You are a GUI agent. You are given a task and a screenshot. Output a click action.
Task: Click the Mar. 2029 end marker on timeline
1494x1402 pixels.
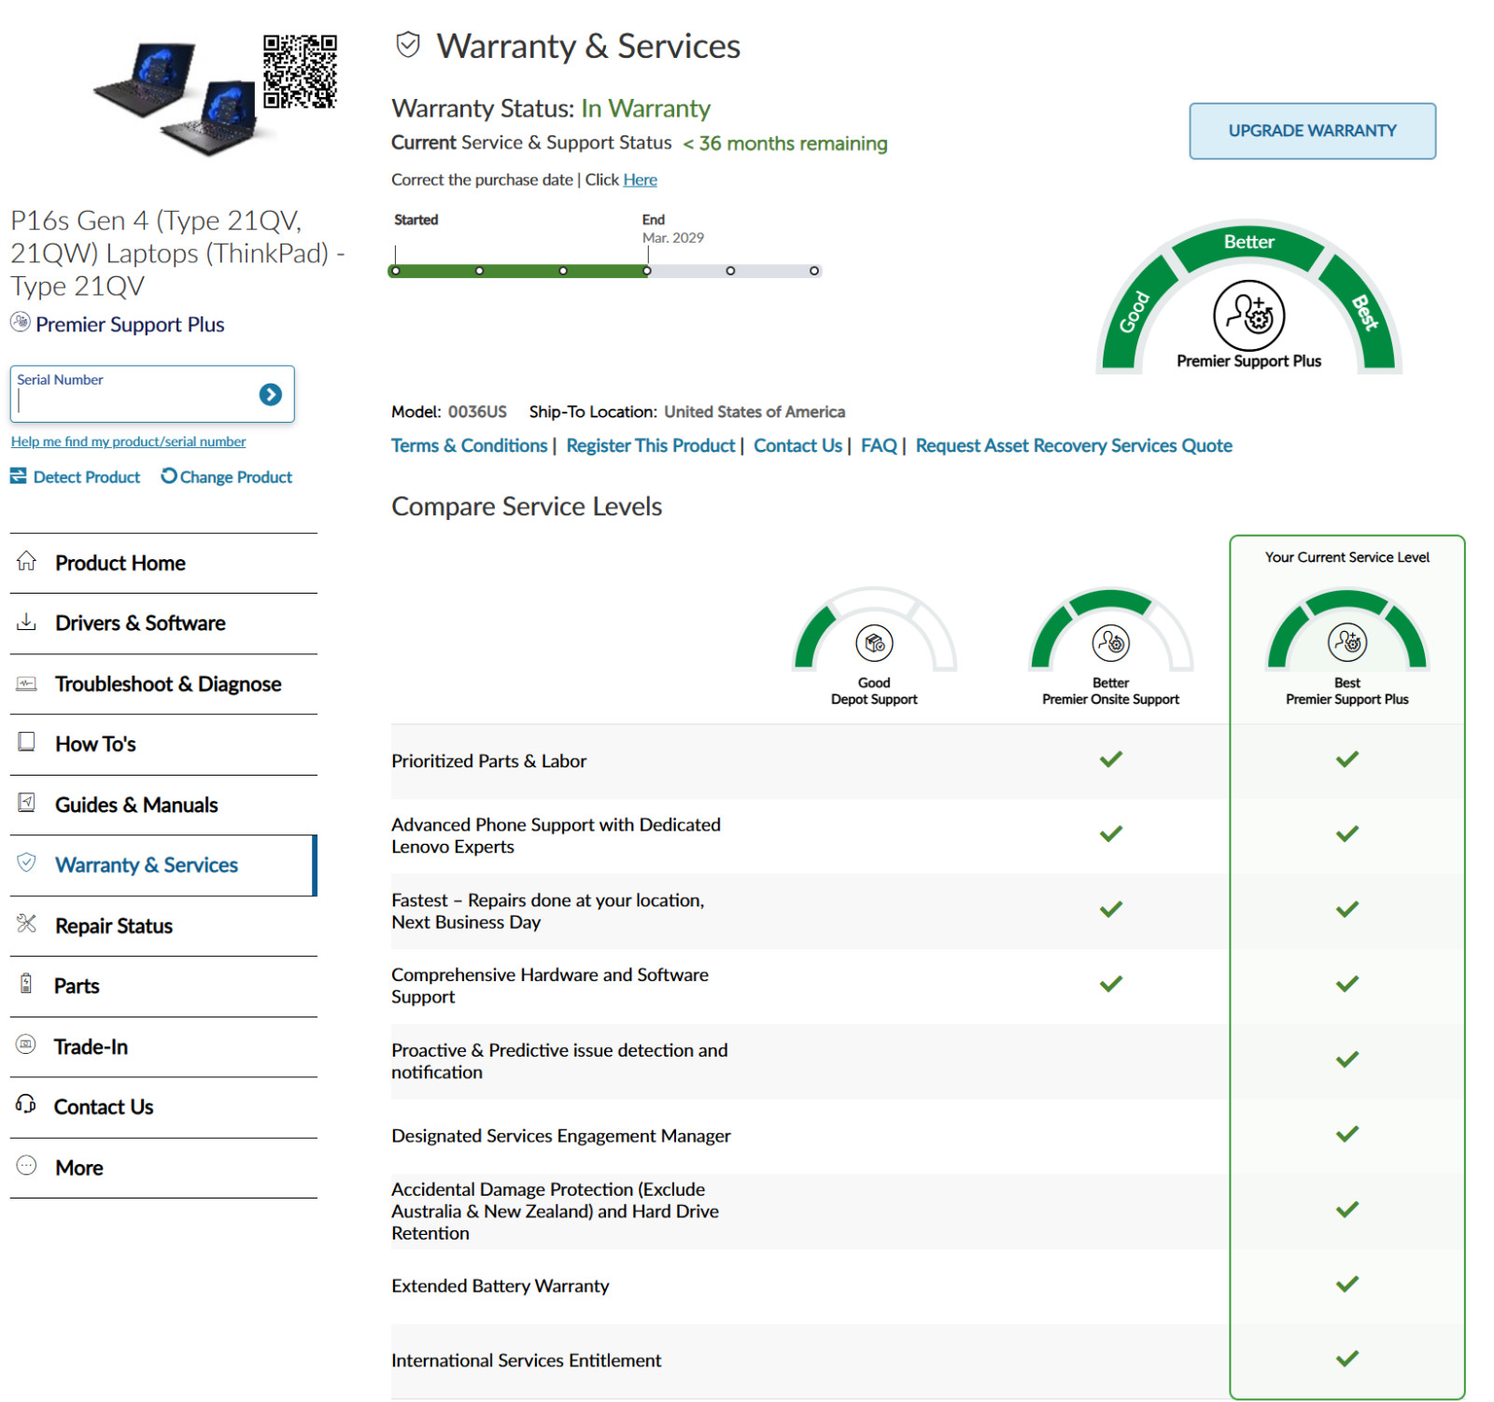click(x=647, y=271)
